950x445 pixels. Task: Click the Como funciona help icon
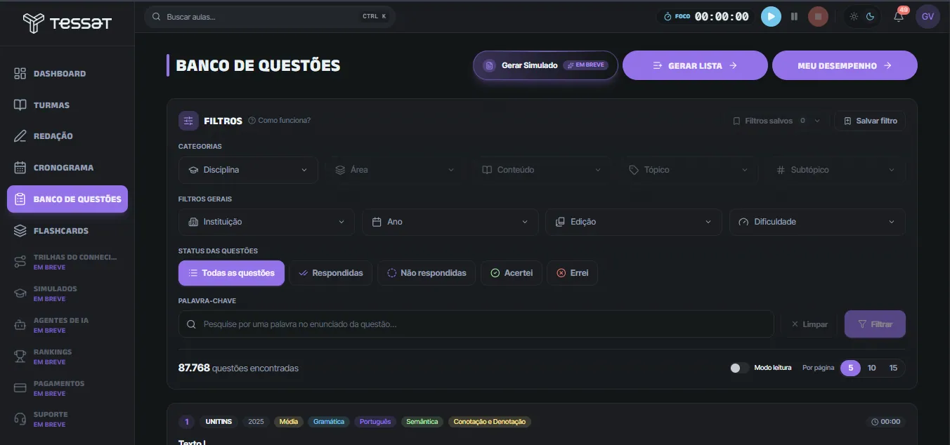pyautogui.click(x=252, y=121)
